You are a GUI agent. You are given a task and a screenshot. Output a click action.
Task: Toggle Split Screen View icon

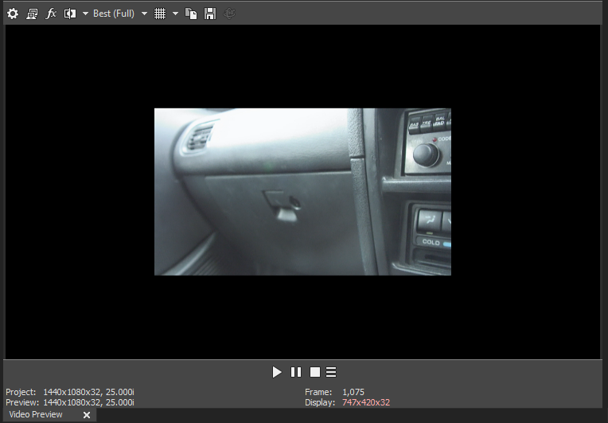coord(70,14)
